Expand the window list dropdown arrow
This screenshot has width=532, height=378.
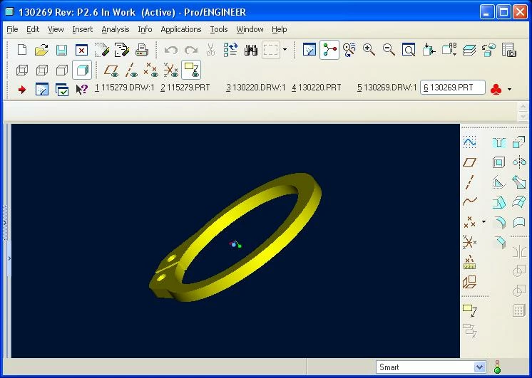click(x=509, y=90)
